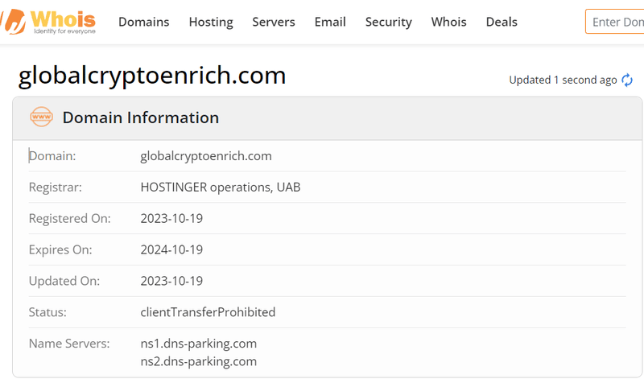This screenshot has width=644, height=379.
Task: Select status value clientTransferProhibited
Action: (208, 312)
